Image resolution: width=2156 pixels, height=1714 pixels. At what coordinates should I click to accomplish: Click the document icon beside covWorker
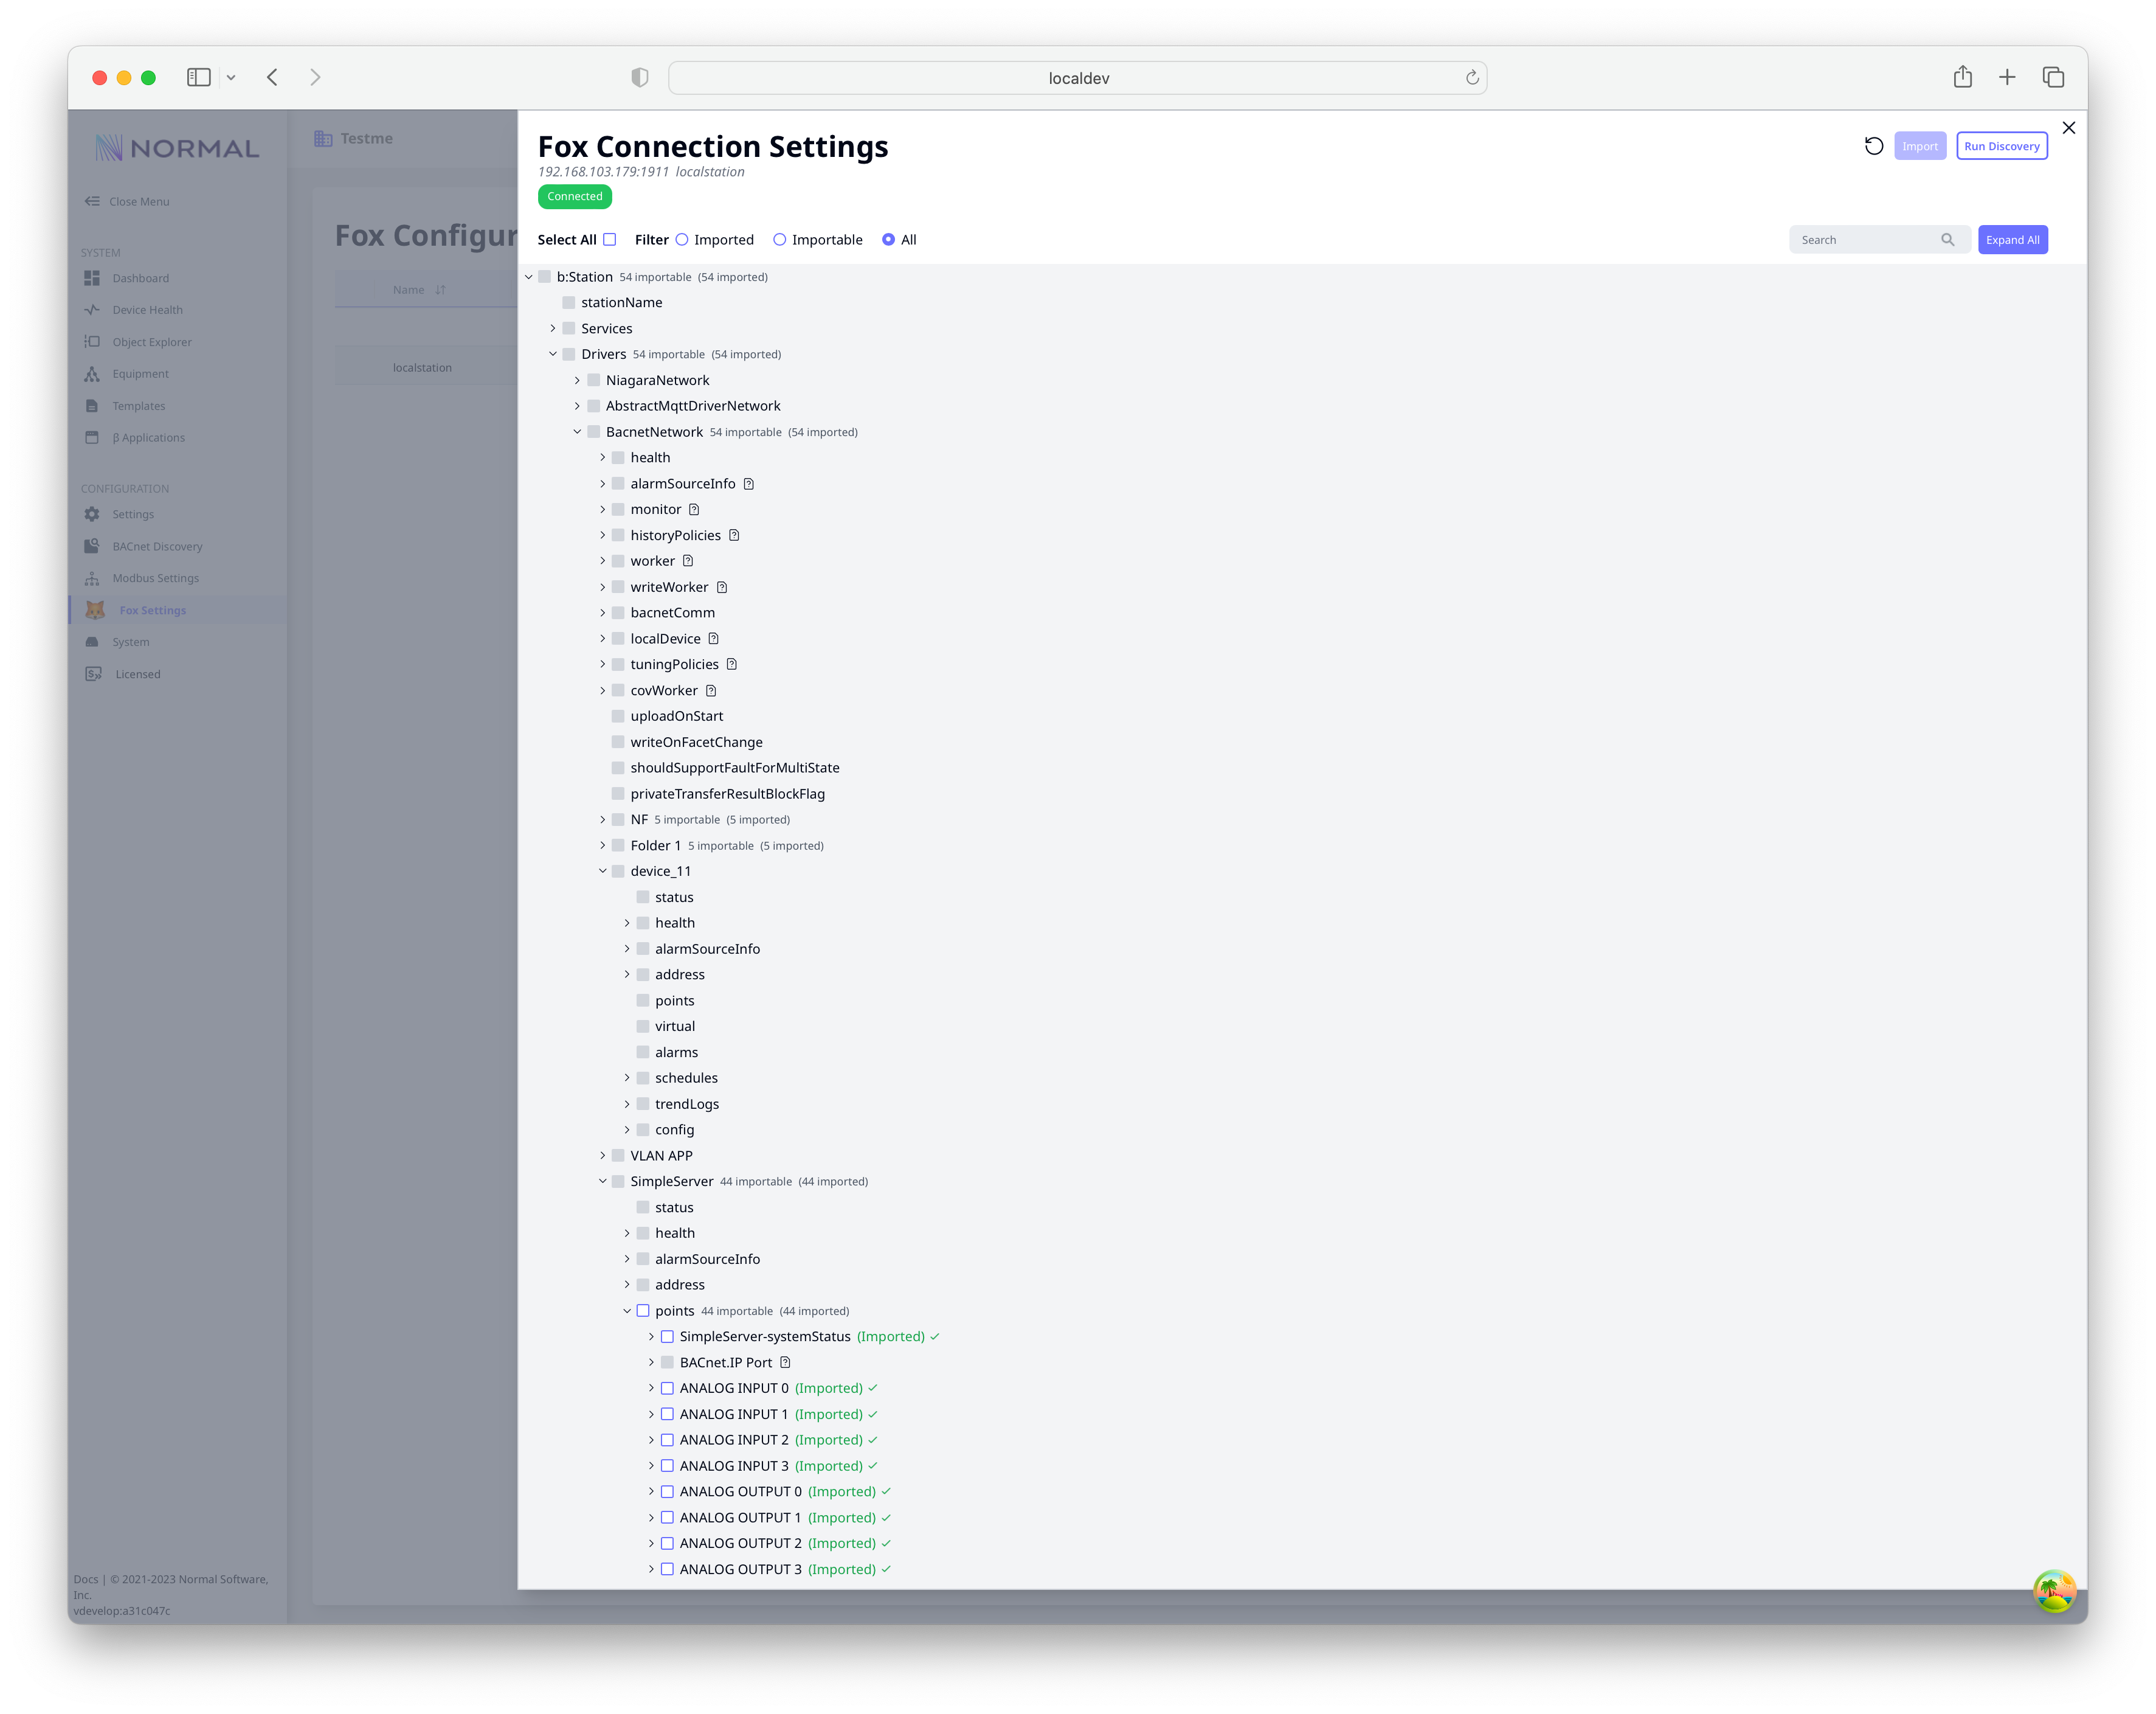click(711, 690)
